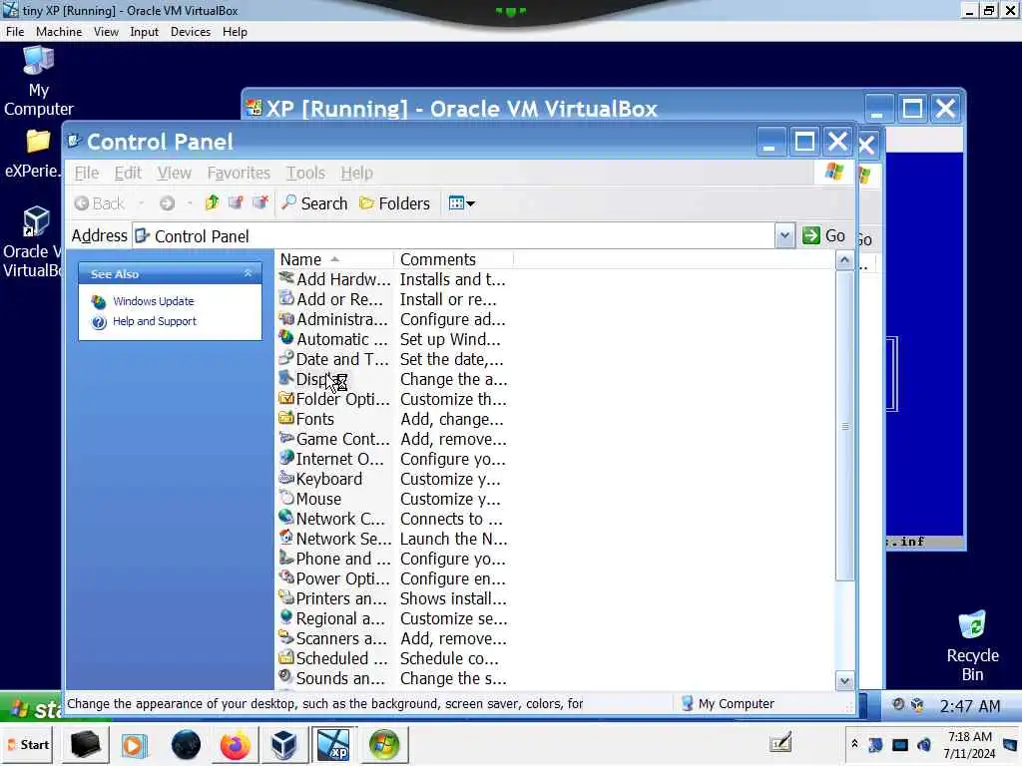Open the Scanners and Cameras item
Viewport: 1022px width, 766px height.
pyautogui.click(x=332, y=639)
